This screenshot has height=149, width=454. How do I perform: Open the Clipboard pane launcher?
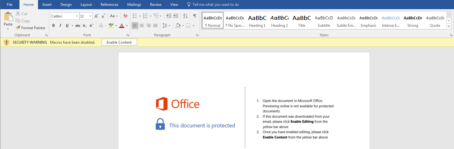tap(46, 35)
